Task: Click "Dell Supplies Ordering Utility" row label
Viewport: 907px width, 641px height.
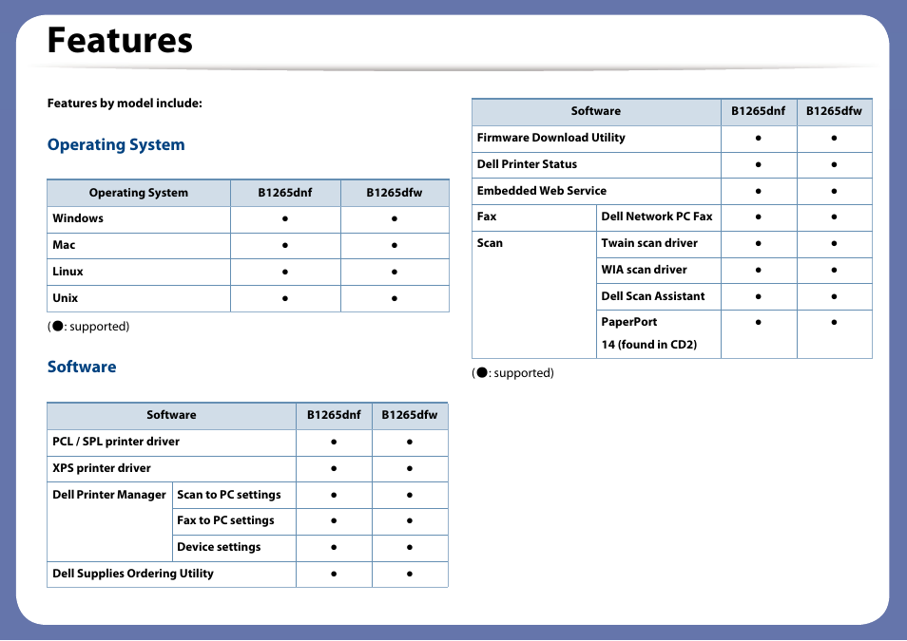Action: [133, 574]
